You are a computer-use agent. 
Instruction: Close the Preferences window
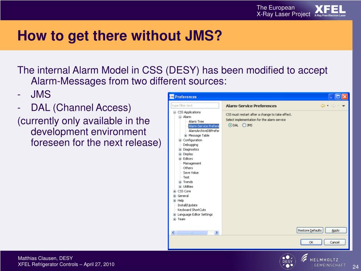[x=345, y=97]
